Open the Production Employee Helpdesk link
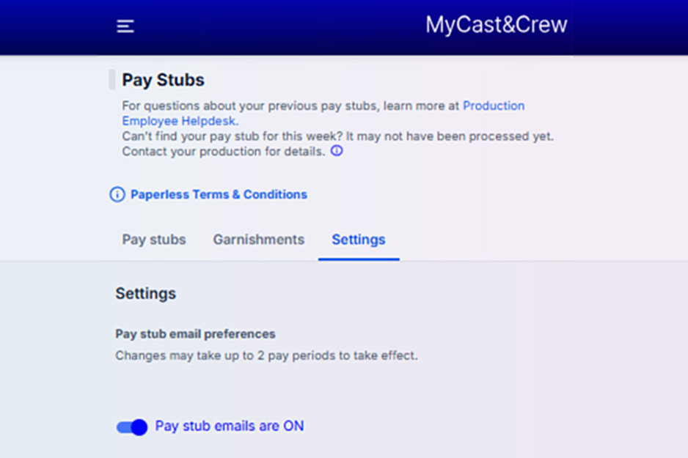The height and width of the screenshot is (458, 688). [x=493, y=106]
